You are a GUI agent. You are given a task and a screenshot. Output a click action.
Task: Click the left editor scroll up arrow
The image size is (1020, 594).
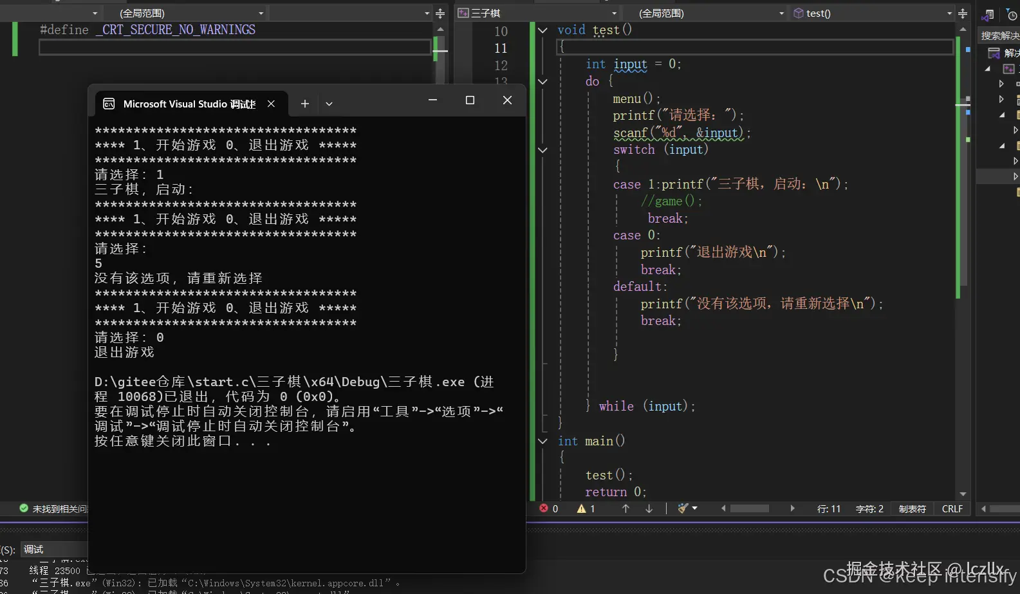(440, 30)
